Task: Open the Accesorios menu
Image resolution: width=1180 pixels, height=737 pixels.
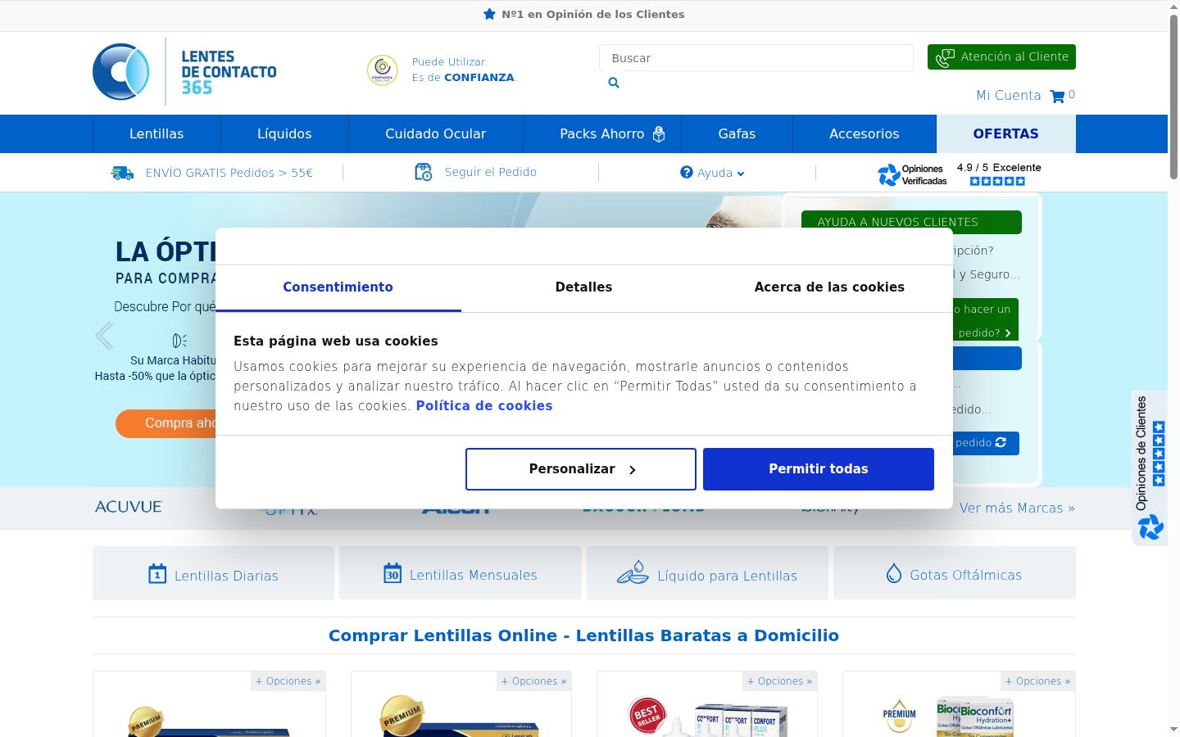Action: [865, 134]
